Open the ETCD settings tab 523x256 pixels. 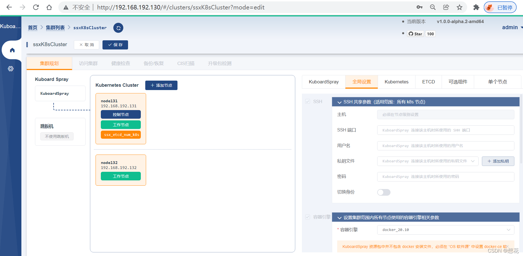(429, 82)
